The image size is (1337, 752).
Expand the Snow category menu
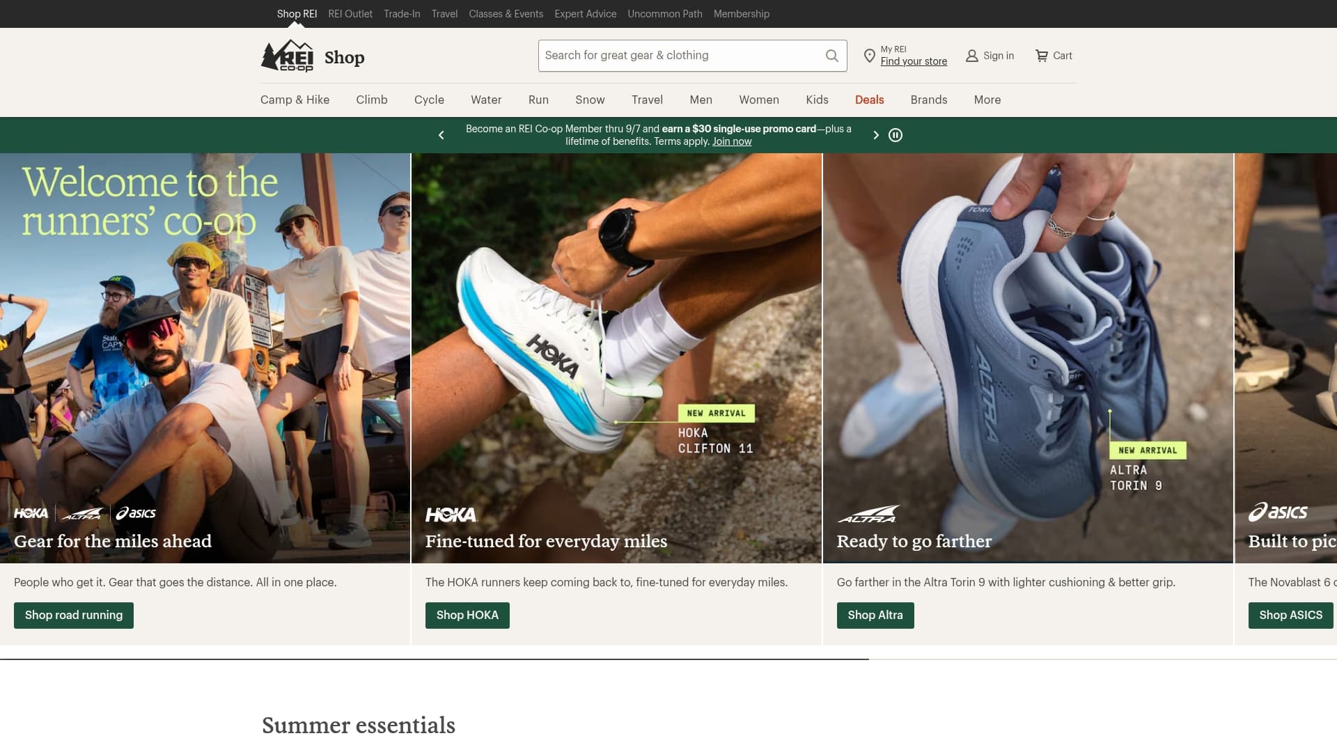point(590,100)
